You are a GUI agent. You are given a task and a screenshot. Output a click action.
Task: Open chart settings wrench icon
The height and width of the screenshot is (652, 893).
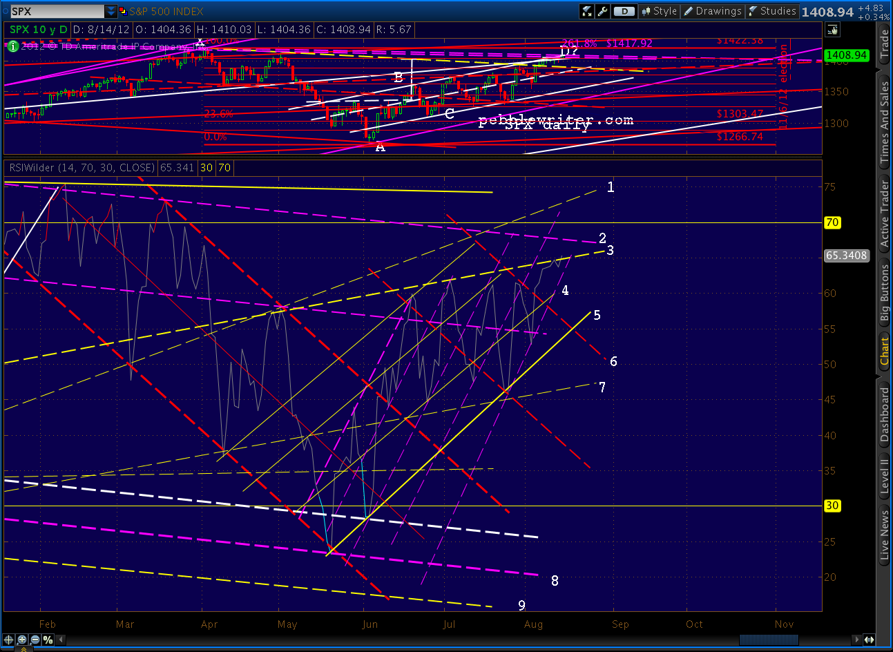[x=602, y=11]
